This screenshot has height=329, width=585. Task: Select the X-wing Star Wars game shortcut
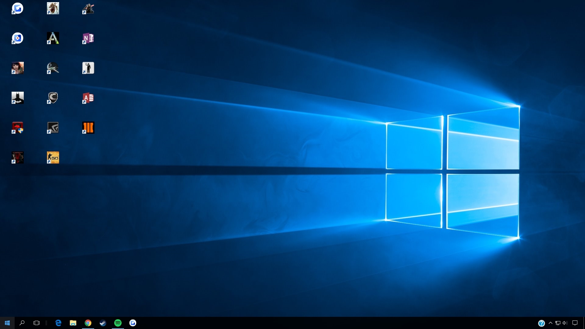53,68
